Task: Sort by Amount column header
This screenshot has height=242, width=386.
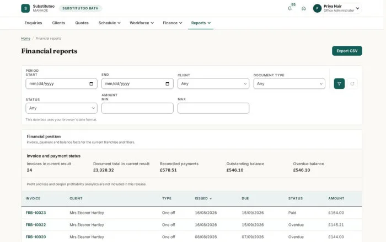Action: (x=336, y=198)
